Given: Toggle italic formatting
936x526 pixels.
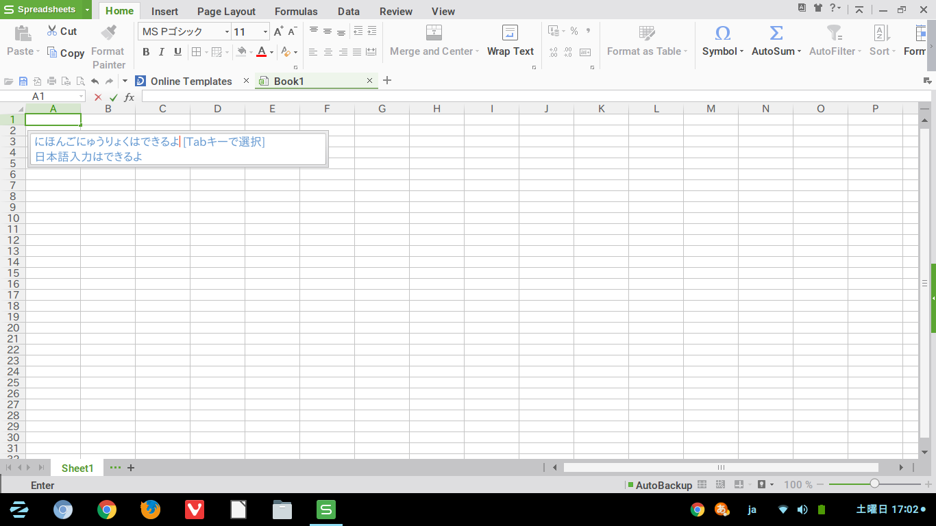Looking at the screenshot, I should click(x=162, y=52).
